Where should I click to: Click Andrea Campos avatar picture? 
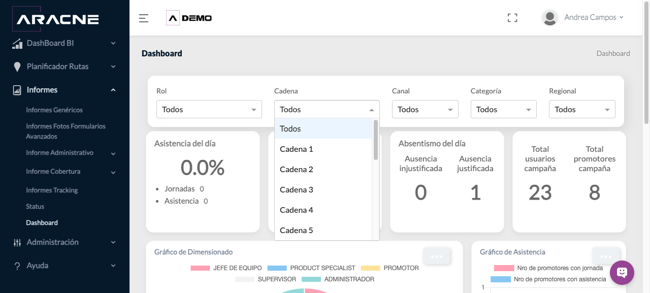pyautogui.click(x=550, y=17)
